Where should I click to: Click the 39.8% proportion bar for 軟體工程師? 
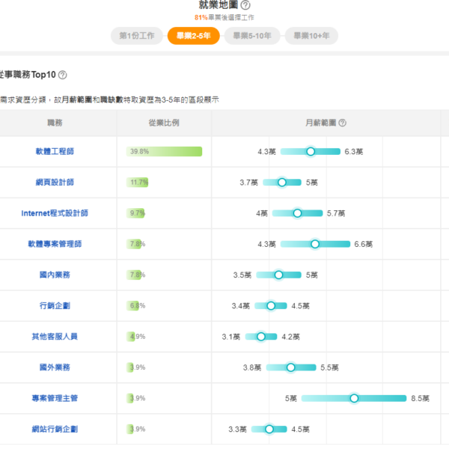165,151
